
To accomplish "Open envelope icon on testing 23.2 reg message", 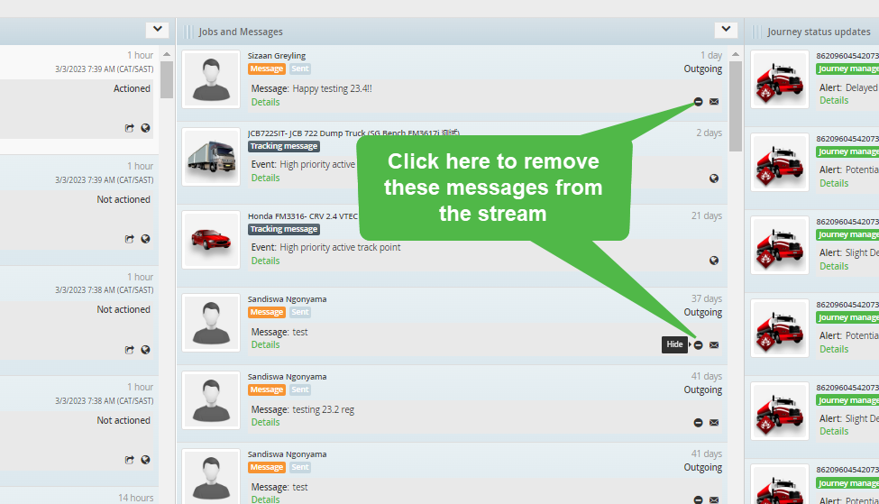I will (714, 423).
